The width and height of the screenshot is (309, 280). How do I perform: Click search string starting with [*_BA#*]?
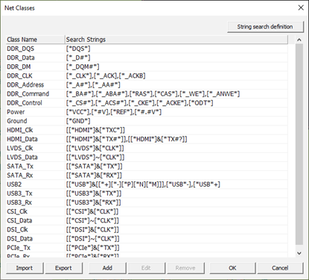pyautogui.click(x=153, y=94)
